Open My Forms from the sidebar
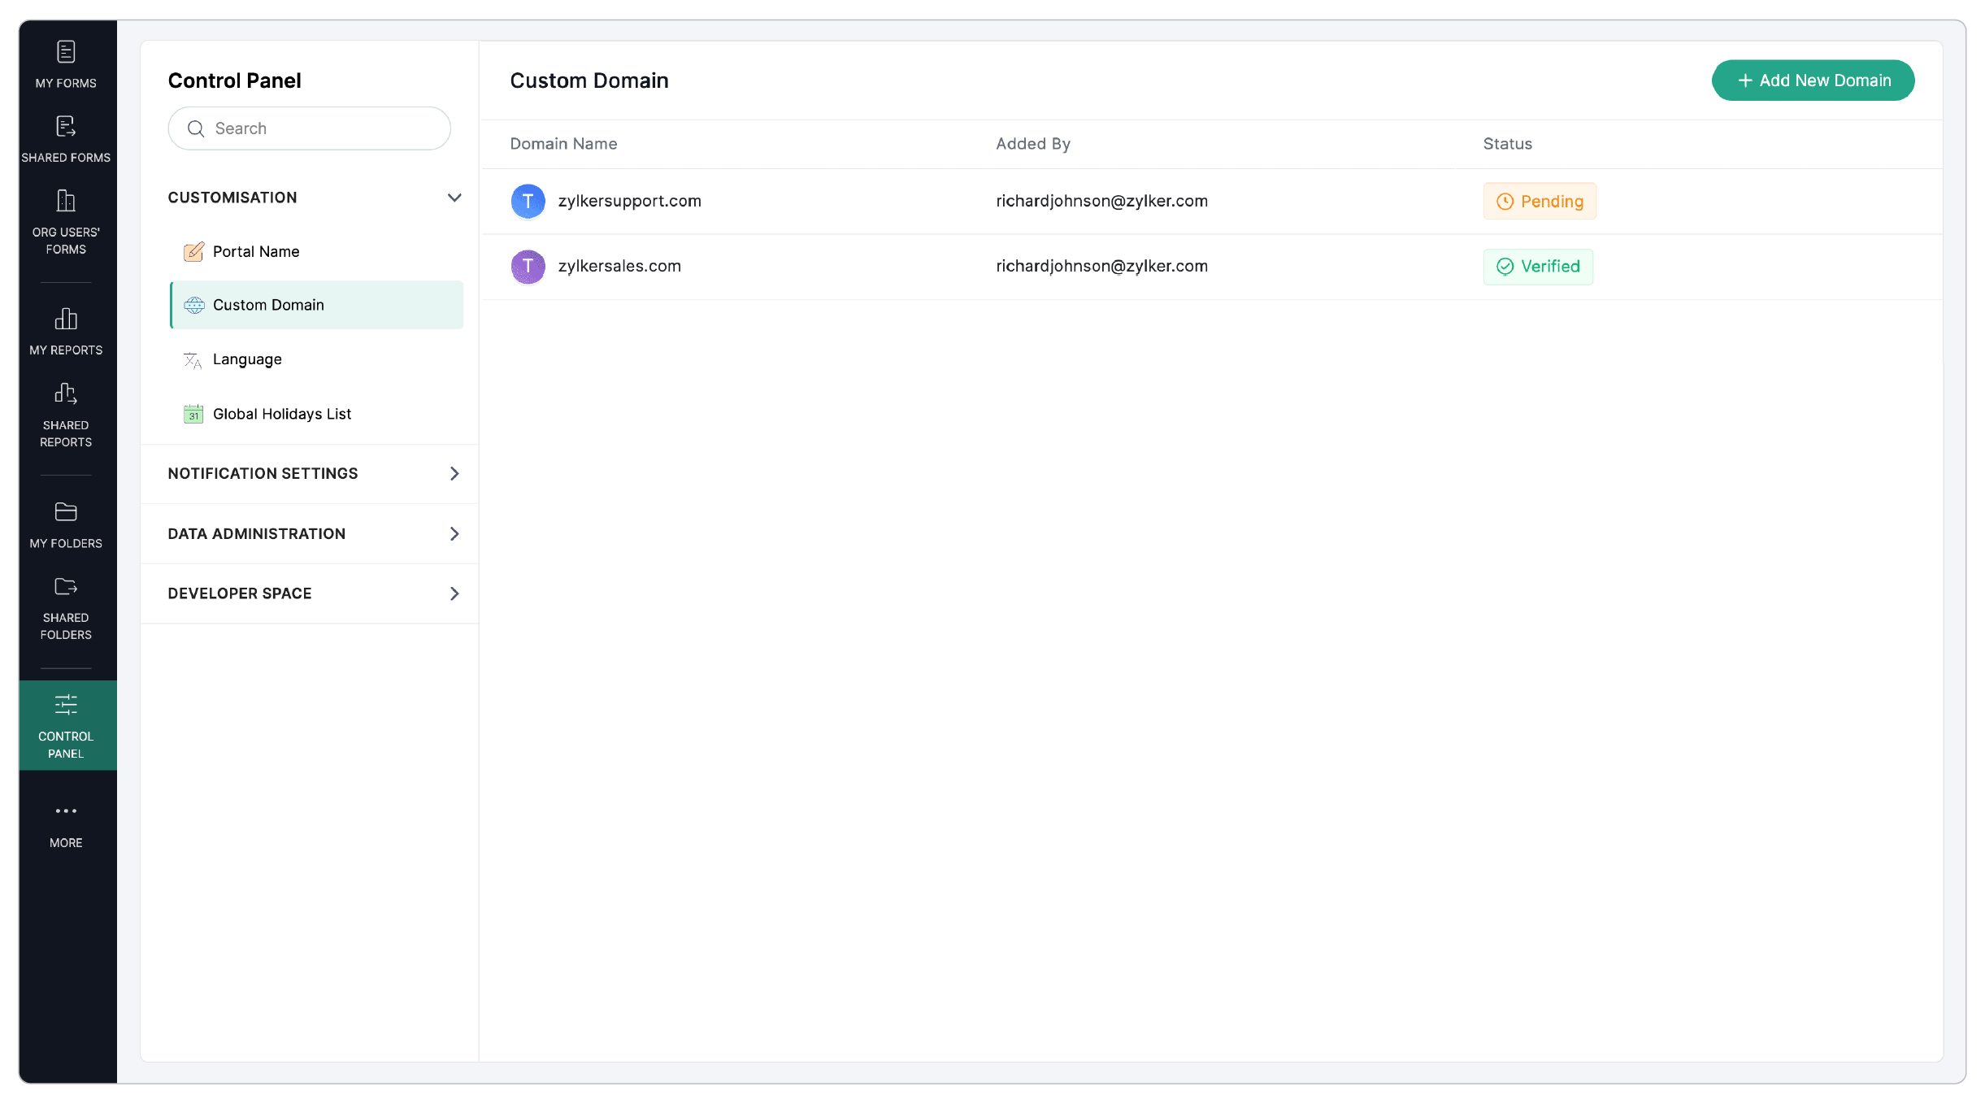 [x=66, y=63]
